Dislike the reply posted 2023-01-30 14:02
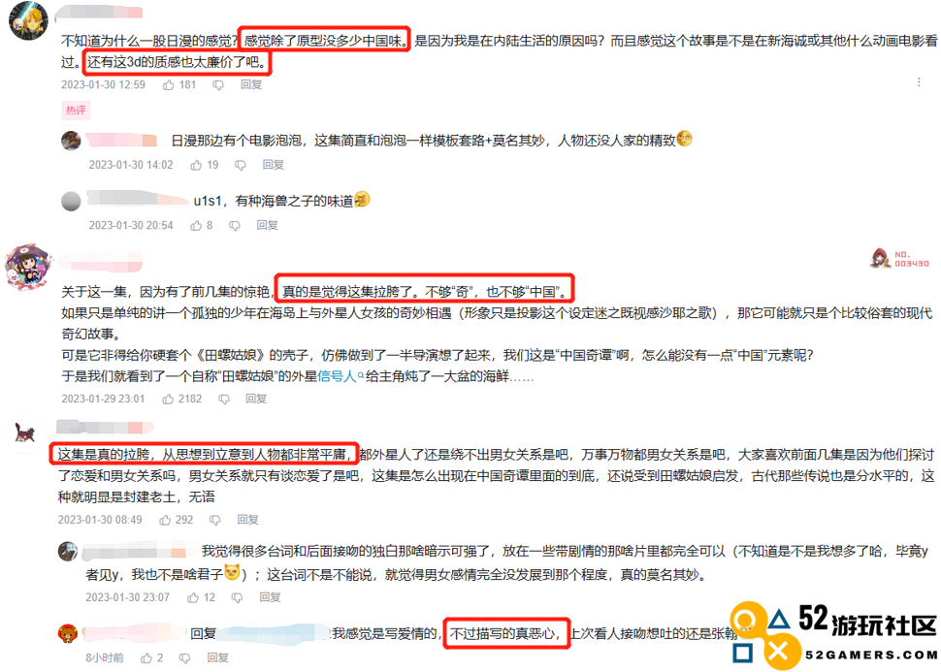The width and height of the screenshot is (941, 672). 240,165
